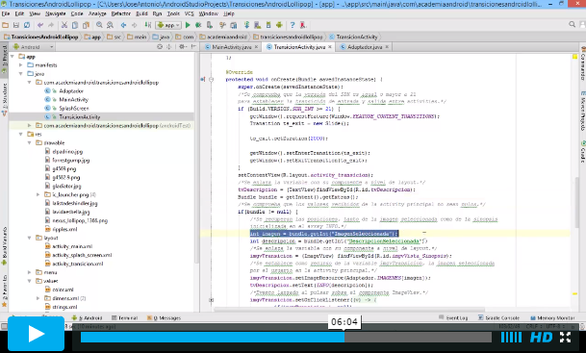Collapse the java folder
The height and width of the screenshot is (353, 586).
(x=21, y=74)
